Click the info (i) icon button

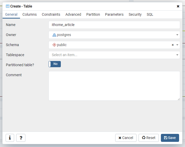[x=10, y=138]
